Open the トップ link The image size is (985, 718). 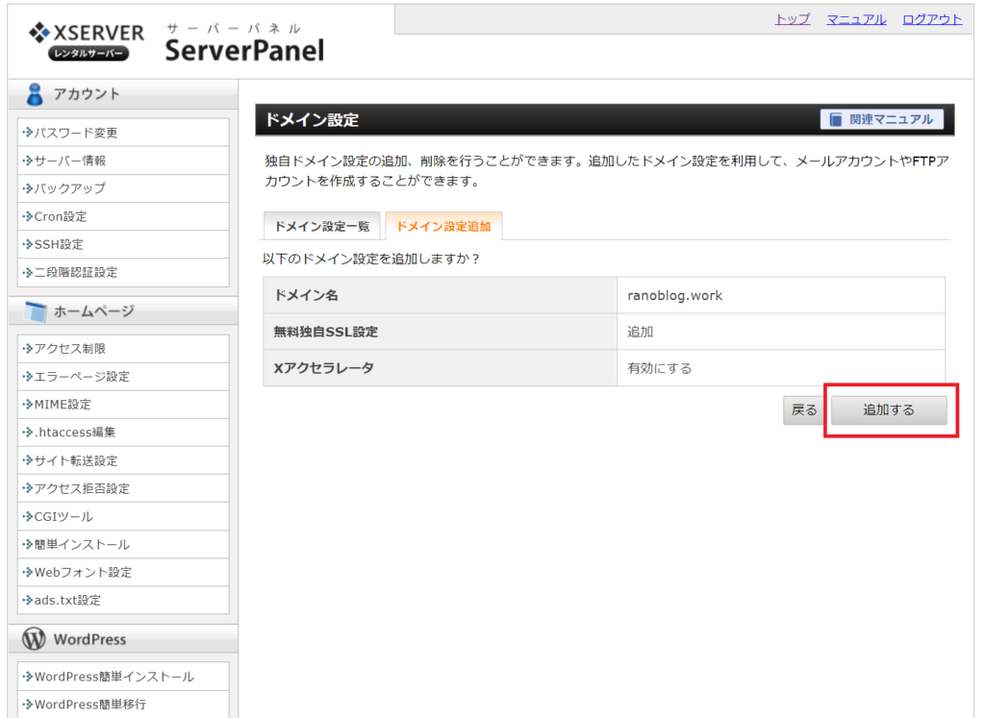(791, 19)
